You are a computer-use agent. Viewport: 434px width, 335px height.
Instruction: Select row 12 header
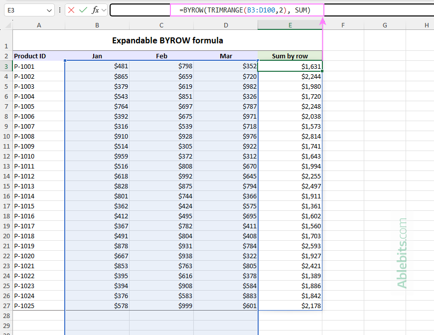click(x=6, y=156)
